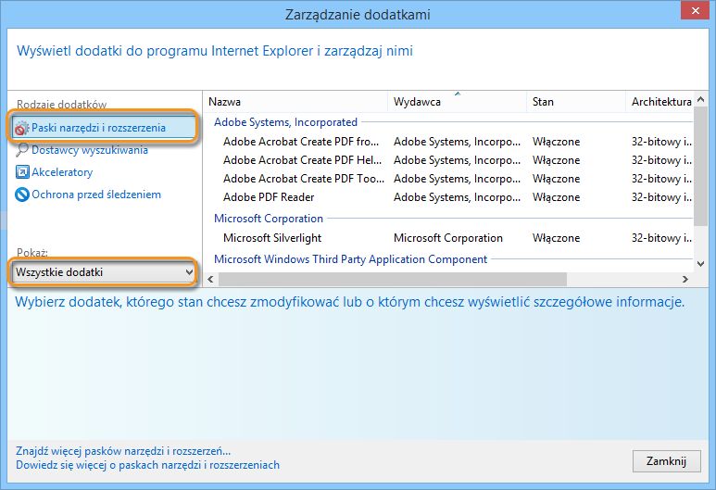Click Włączone status of Microsoft Silverlight
Viewport: 716px width, 490px height.
(x=556, y=238)
